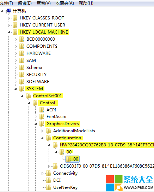Open the 文件(F) menu
Viewport: 154px width, 192px height.
(6, 3)
